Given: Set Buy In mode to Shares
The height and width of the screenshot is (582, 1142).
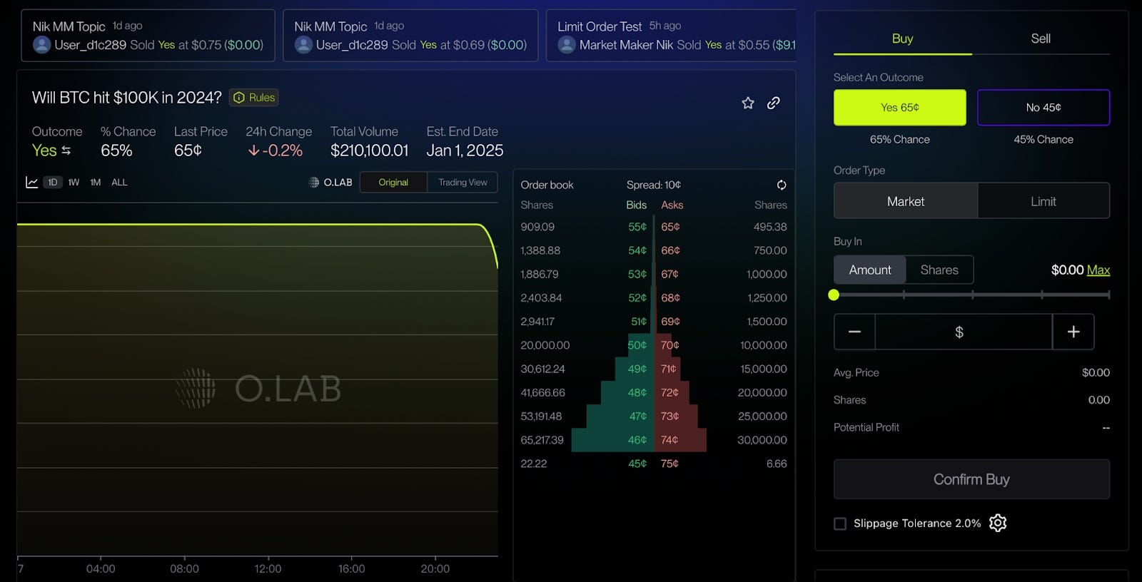Looking at the screenshot, I should (x=939, y=270).
